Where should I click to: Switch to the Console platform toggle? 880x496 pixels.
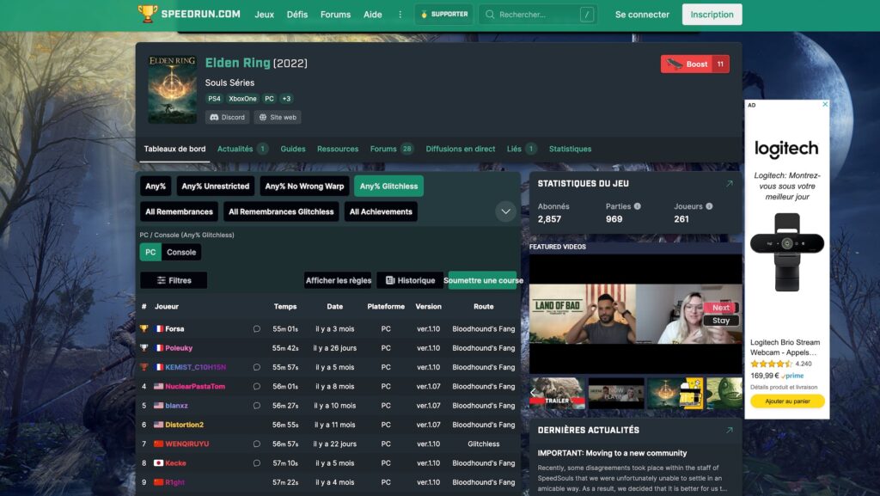pyautogui.click(x=181, y=253)
